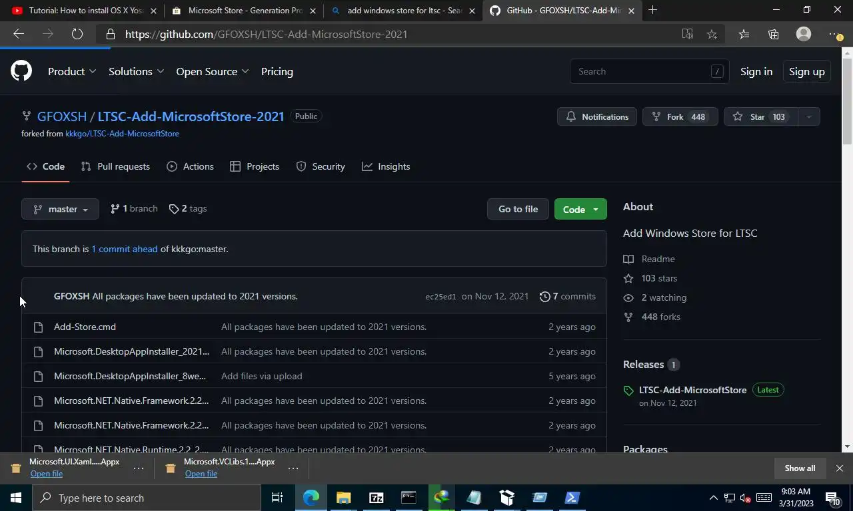This screenshot has width=853, height=511.
Task: Click the Pricing link
Action: [277, 71]
